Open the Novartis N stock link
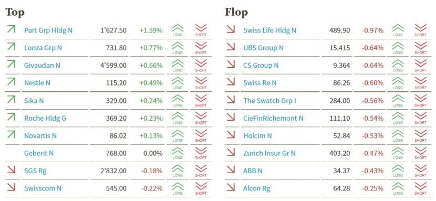 coord(40,136)
